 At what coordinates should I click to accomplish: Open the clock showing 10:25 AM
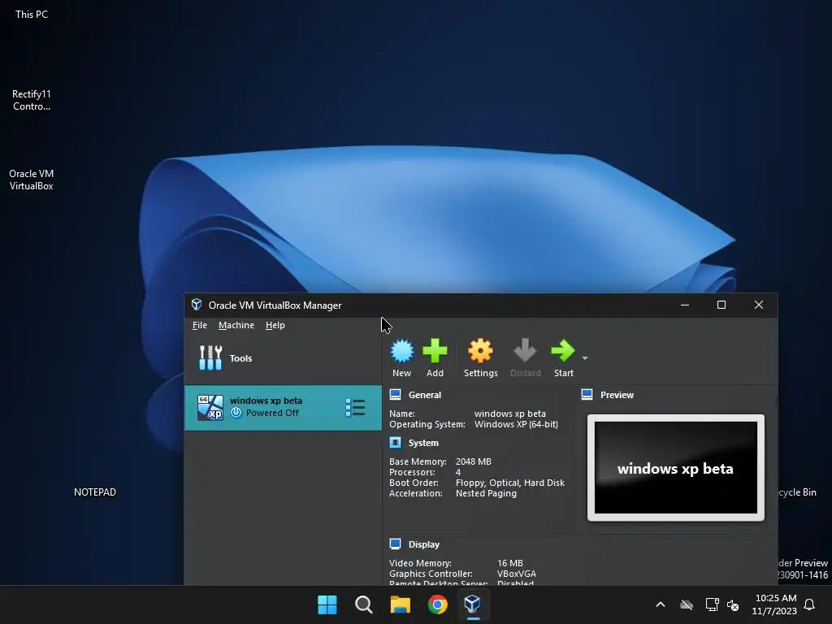(774, 604)
